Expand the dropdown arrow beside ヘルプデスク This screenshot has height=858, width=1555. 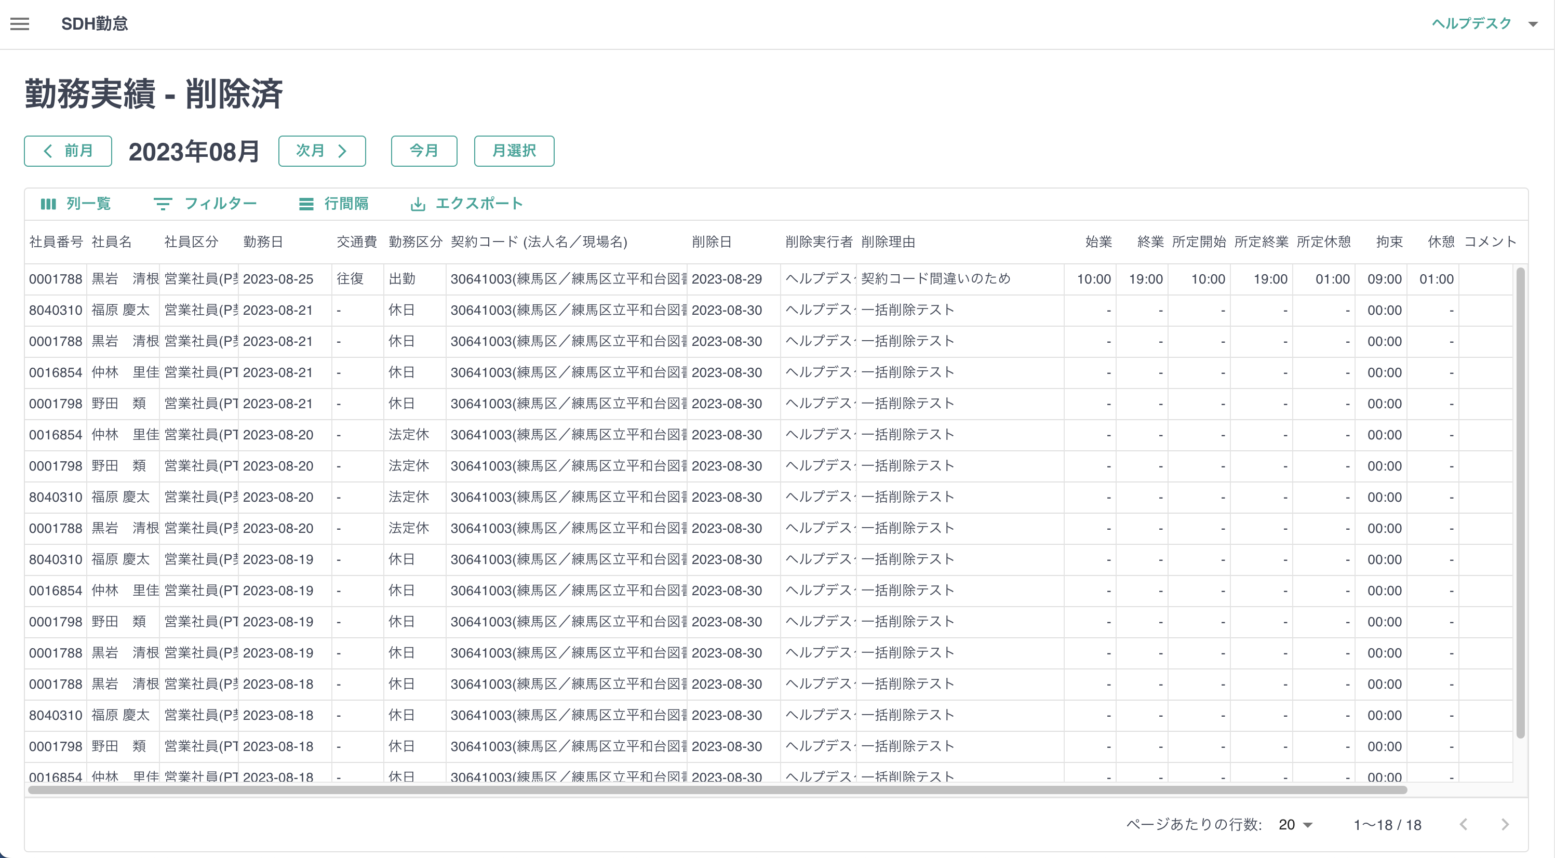pos(1533,23)
